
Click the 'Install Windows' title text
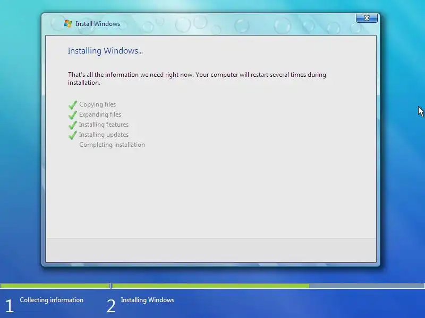click(98, 24)
